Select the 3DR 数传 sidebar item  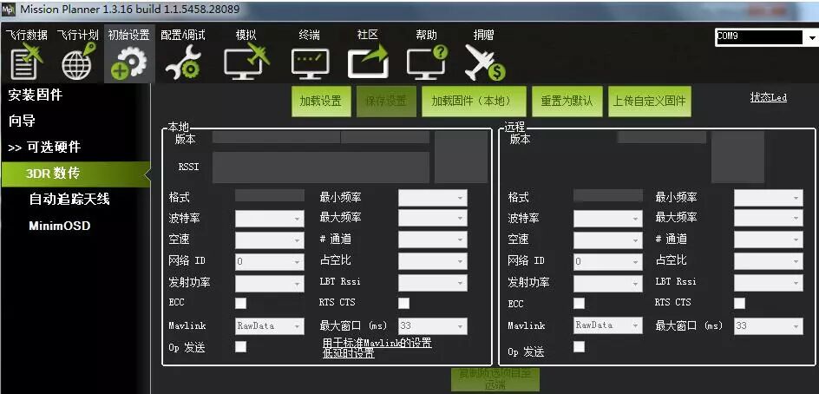point(75,174)
